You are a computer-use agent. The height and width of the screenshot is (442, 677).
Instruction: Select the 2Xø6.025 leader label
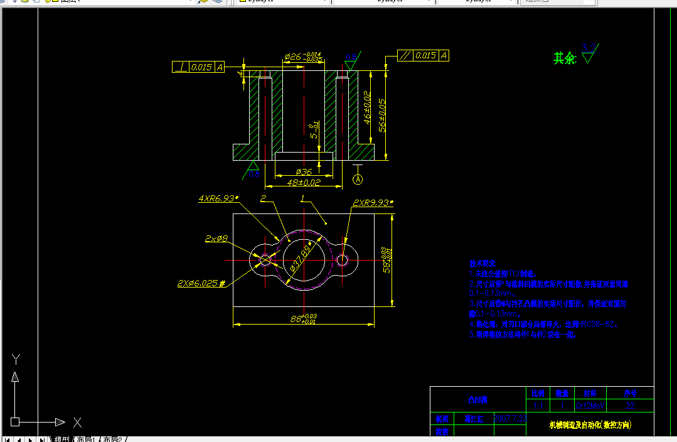[201, 283]
